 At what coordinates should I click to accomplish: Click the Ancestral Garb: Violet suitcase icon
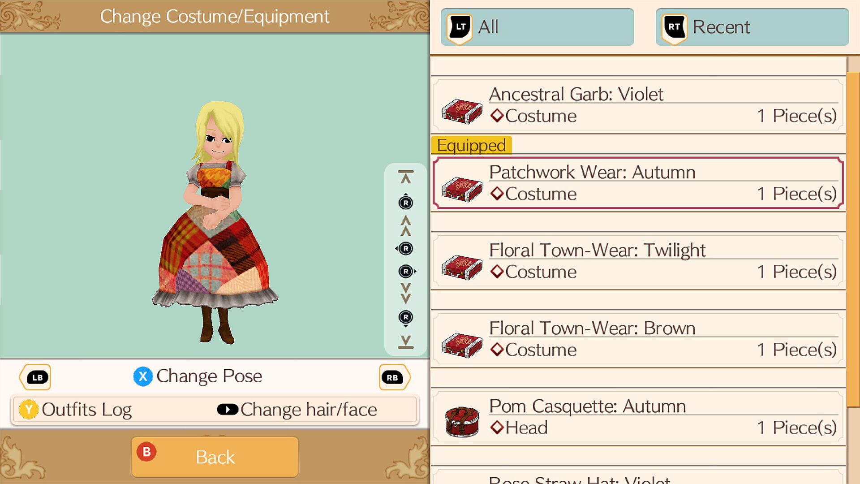coord(462,111)
